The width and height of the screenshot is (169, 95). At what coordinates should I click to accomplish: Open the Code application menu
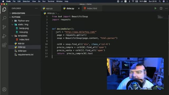pyautogui.click(x=8, y=1)
